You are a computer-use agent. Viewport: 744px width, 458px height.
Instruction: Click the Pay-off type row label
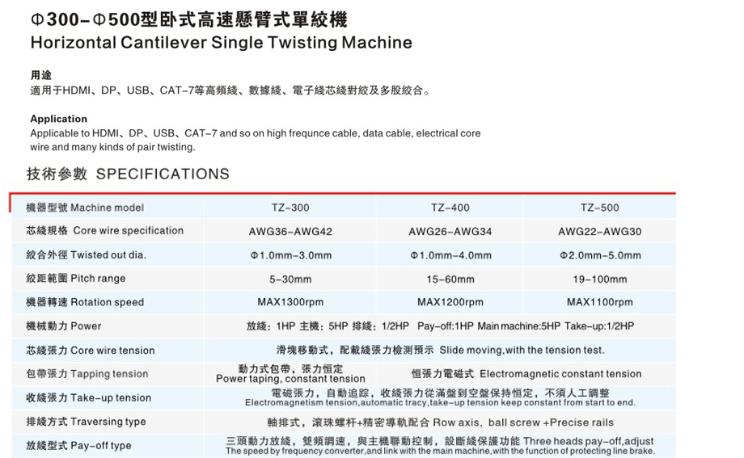coord(78,445)
